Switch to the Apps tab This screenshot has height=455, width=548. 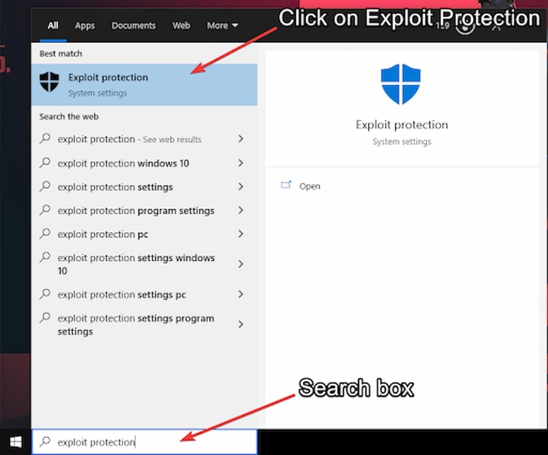coord(84,25)
